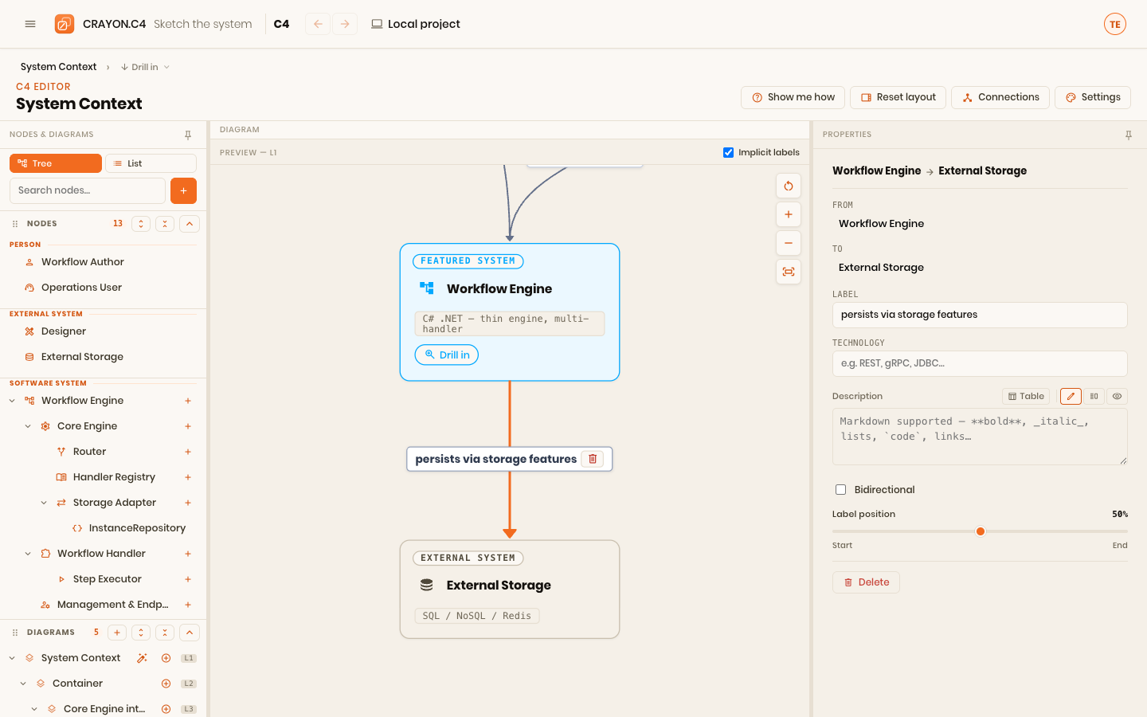Open the Connections button
Image resolution: width=1147 pixels, height=717 pixels.
click(1000, 97)
